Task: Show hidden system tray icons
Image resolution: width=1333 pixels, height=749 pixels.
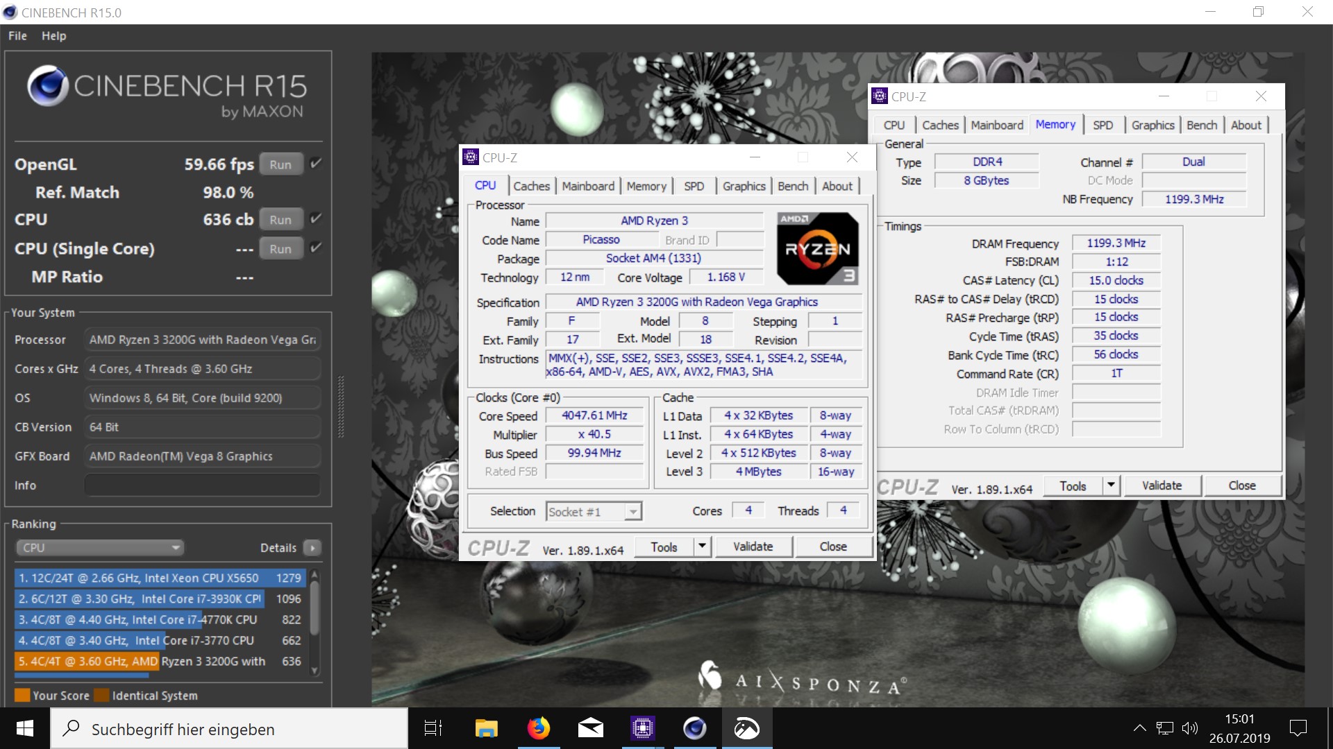Action: pos(1139,728)
